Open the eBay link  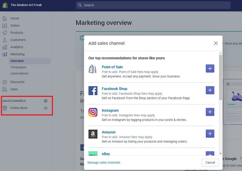106,154
